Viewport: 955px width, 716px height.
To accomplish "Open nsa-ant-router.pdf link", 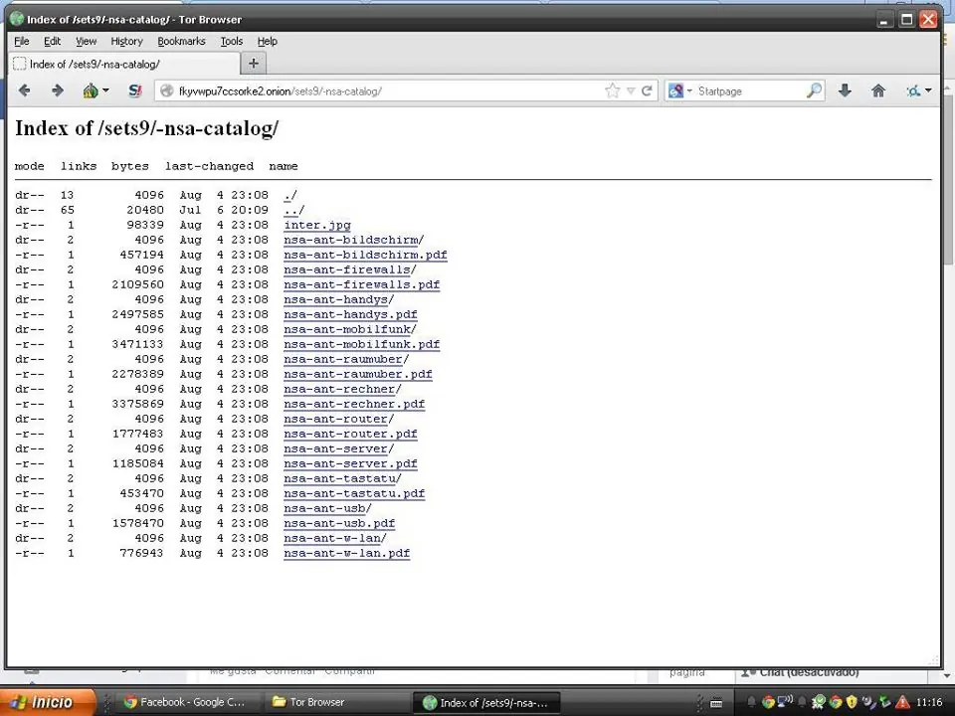I will 350,435.
